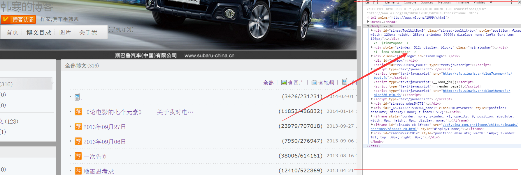Screen dimensions: 521x175
Task: Follow the blog680-min.js script link
Action: (x=387, y=95)
